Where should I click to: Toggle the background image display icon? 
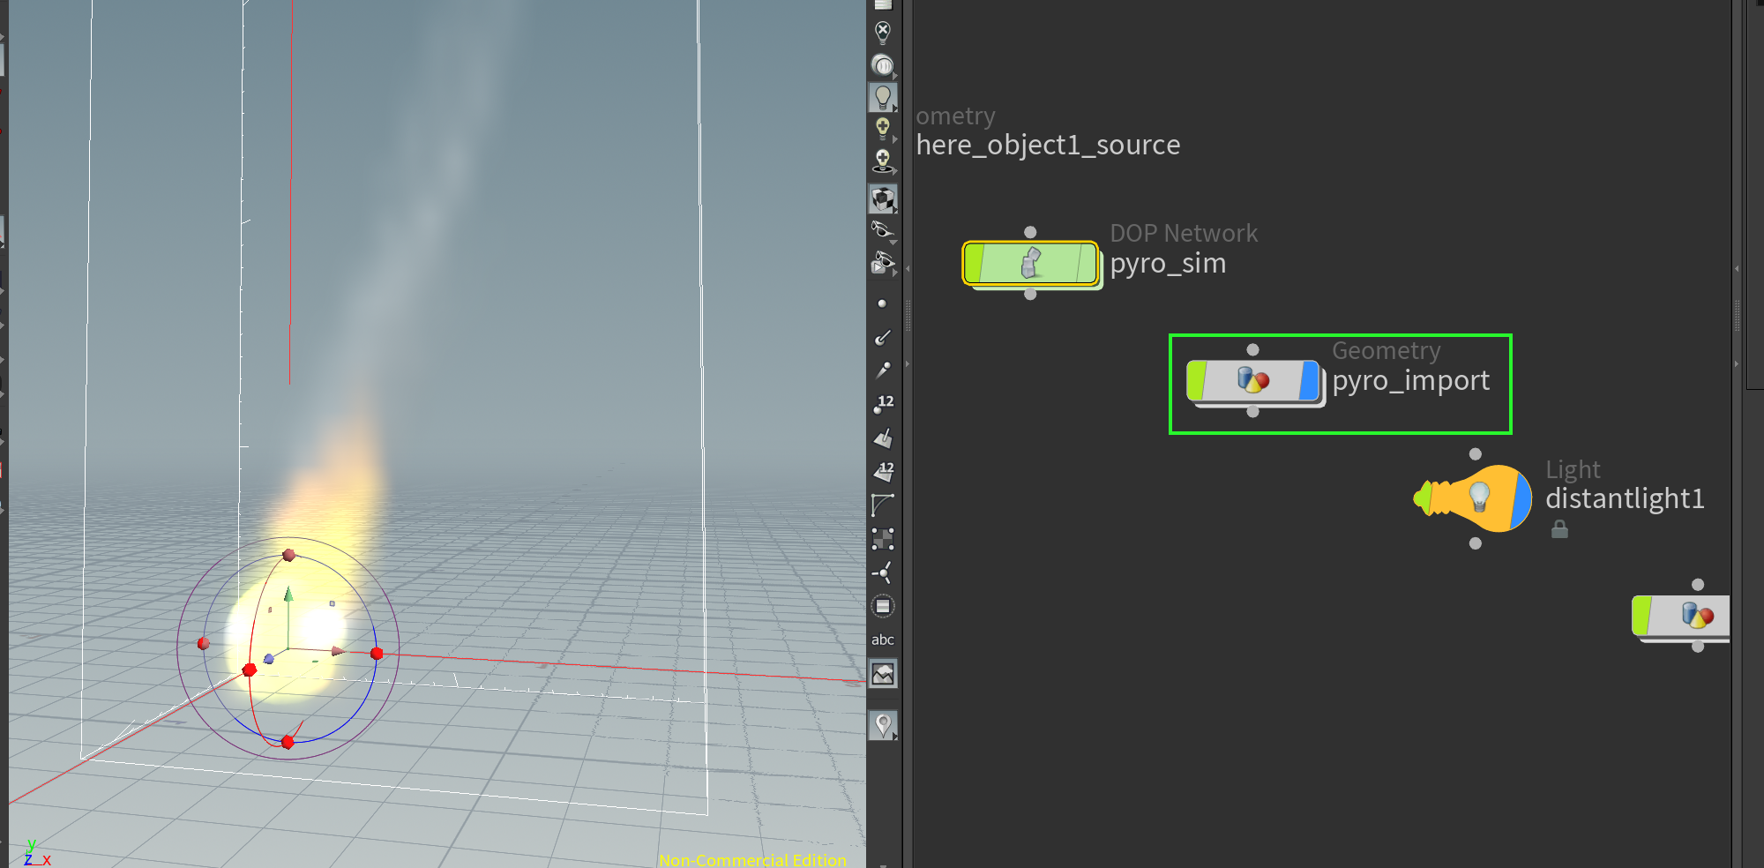(882, 673)
